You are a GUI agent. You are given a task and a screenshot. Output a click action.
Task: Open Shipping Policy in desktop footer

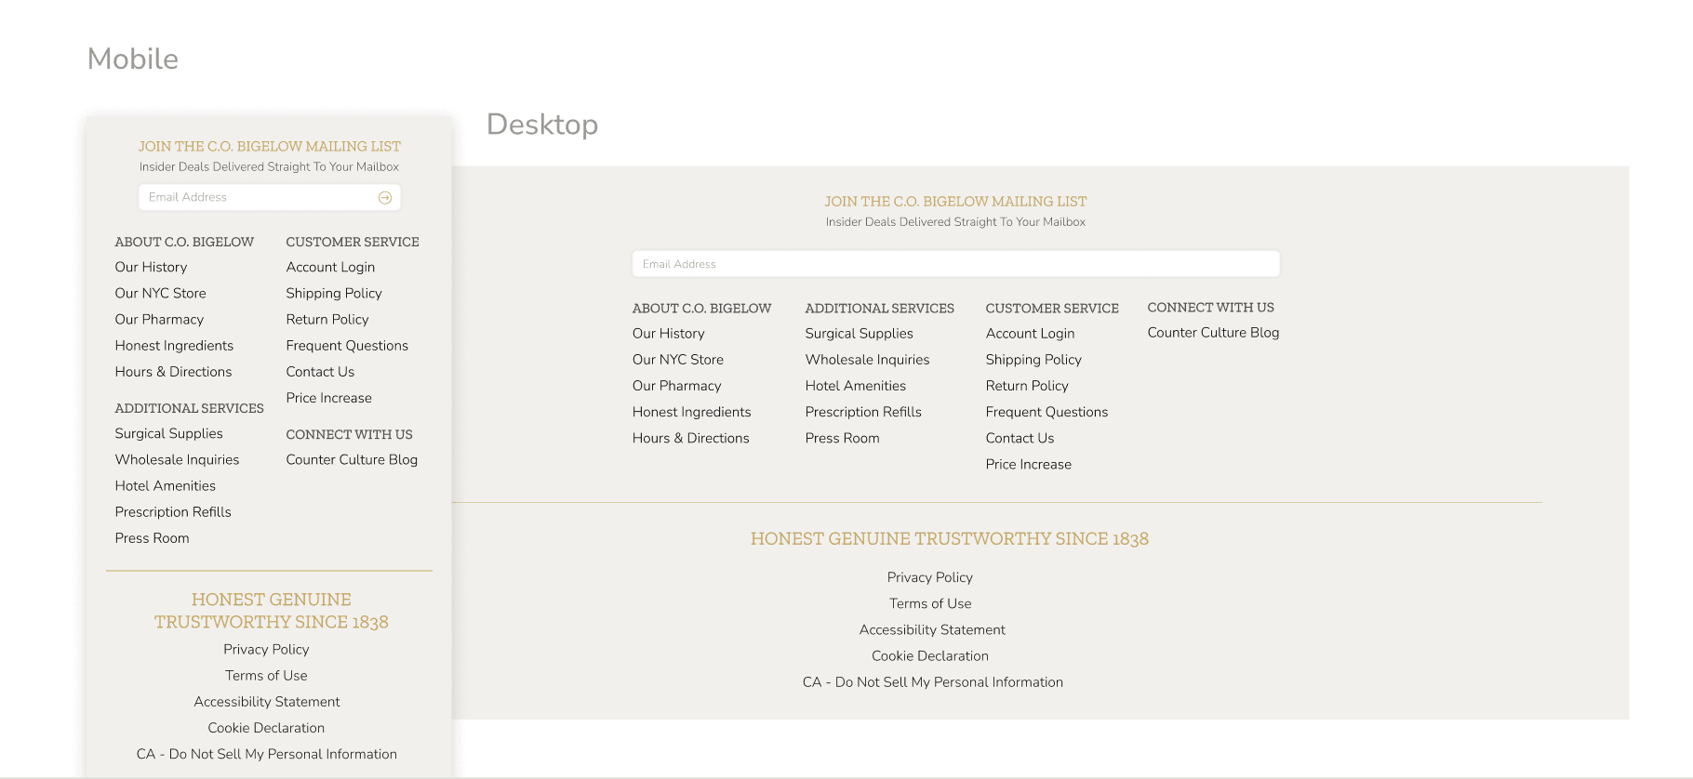click(x=1033, y=359)
